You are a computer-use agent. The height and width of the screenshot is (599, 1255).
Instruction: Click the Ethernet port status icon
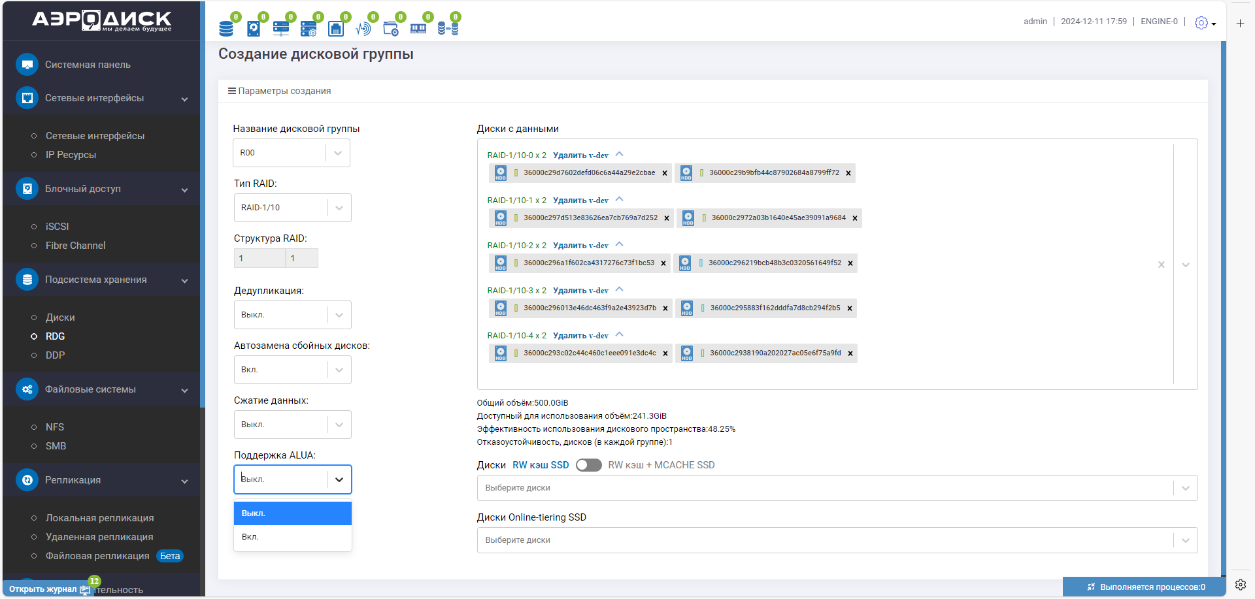click(335, 28)
